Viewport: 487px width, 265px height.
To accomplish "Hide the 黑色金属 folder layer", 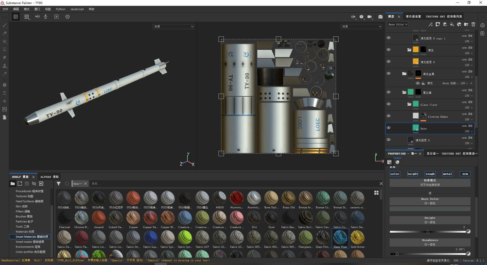I will click(x=389, y=74).
